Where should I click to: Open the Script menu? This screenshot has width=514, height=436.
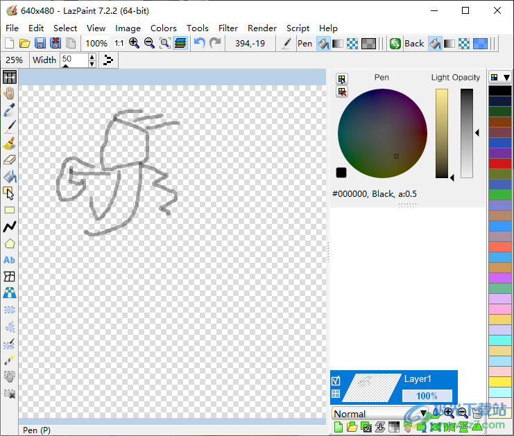coord(298,28)
